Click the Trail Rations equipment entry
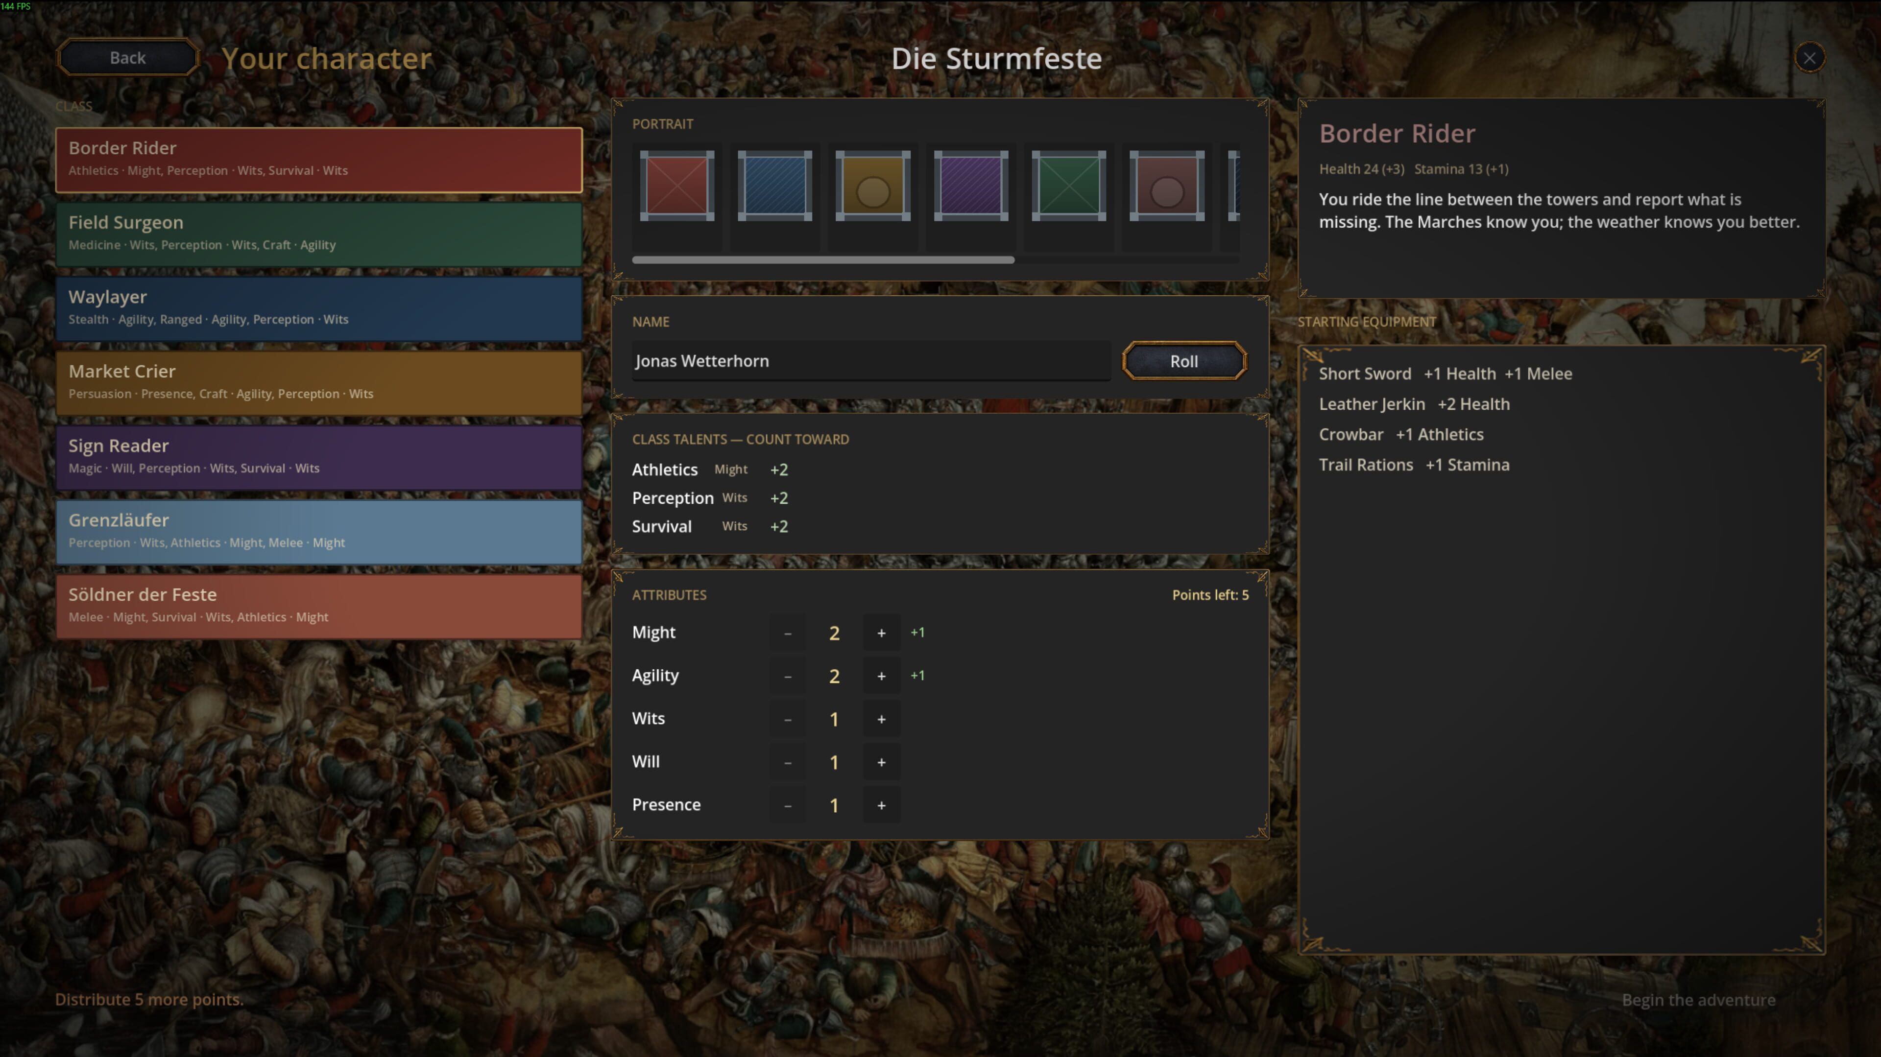 tap(1414, 465)
